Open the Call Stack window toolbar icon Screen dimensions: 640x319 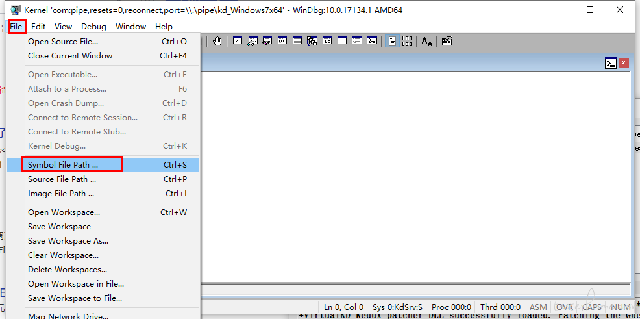(312, 41)
